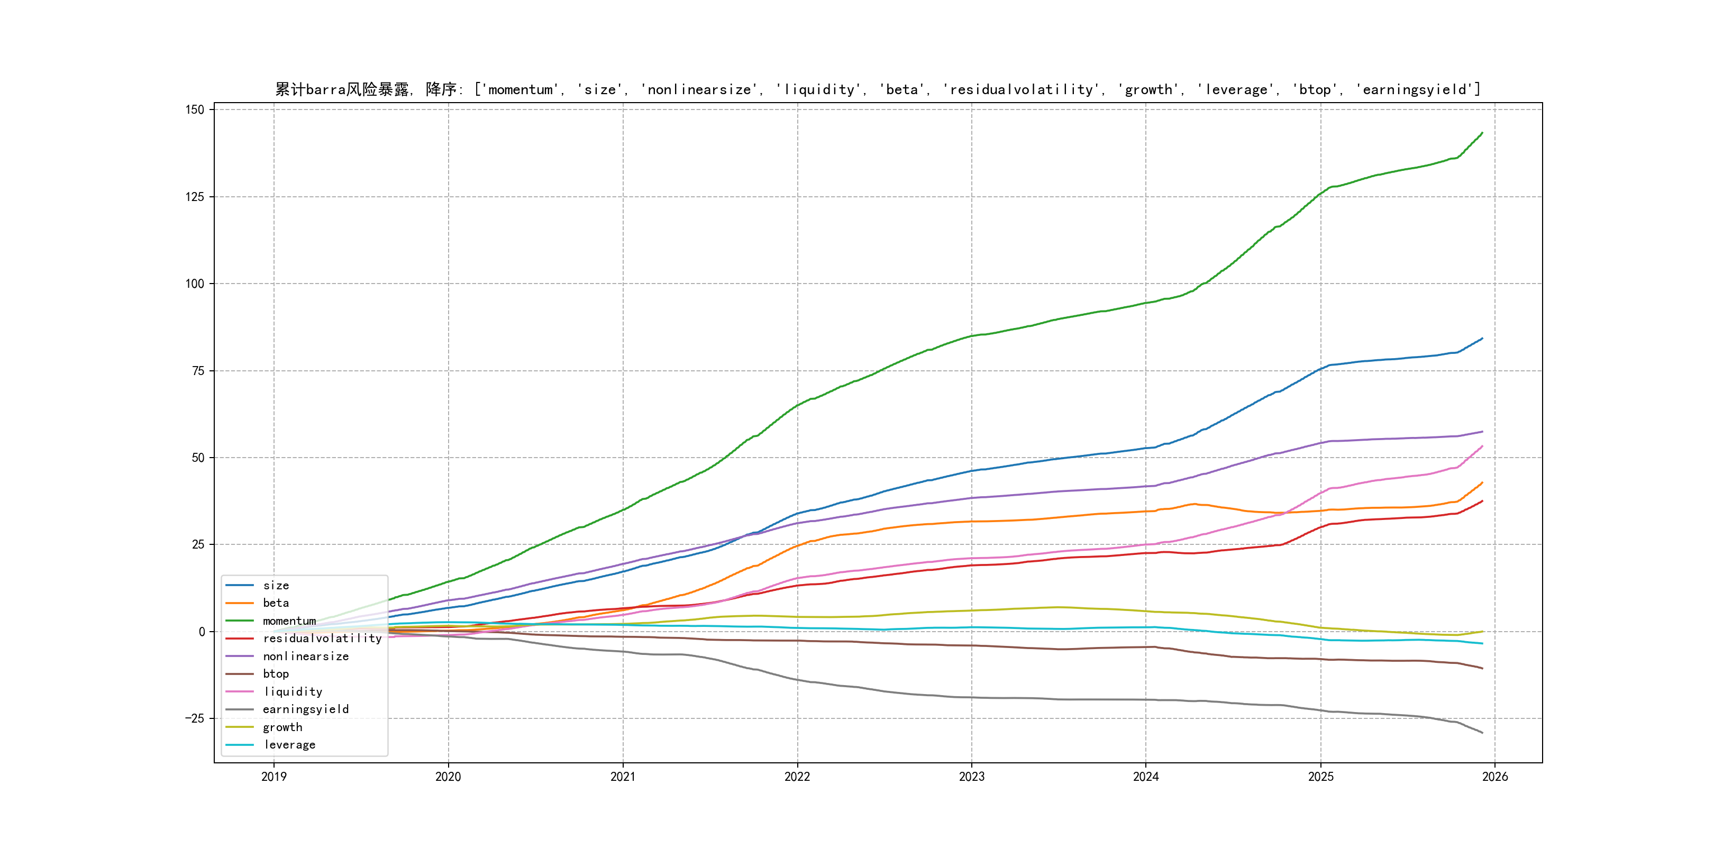
Task: Select the residualvolatility legend label
Action: click(x=322, y=638)
